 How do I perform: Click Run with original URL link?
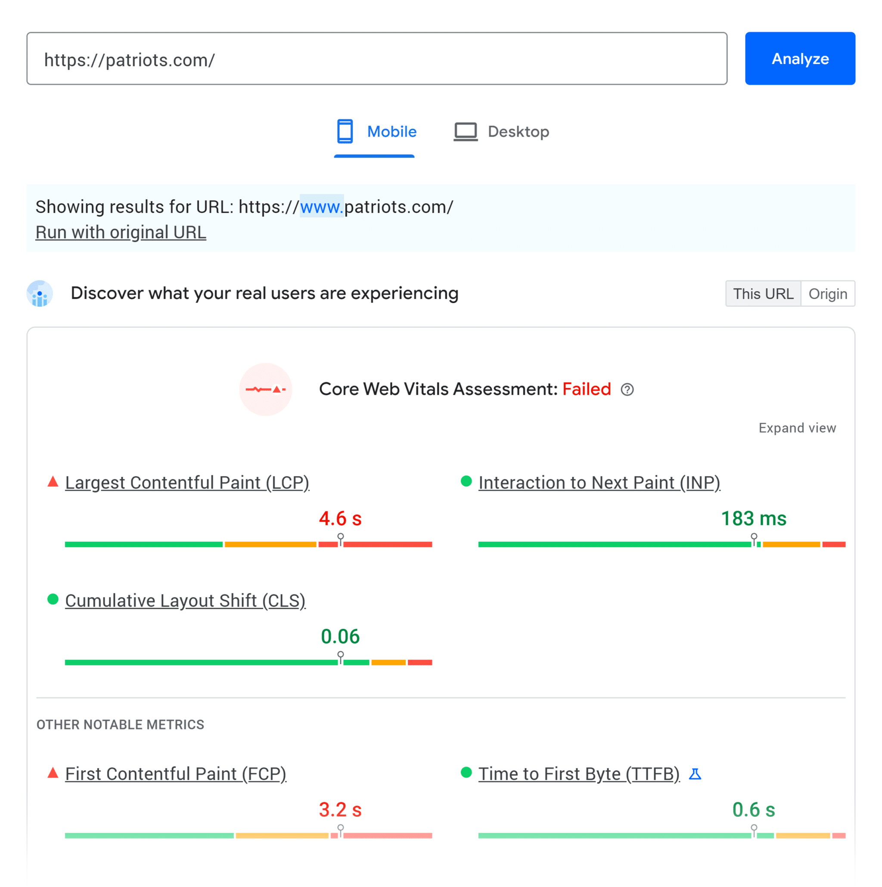[121, 232]
